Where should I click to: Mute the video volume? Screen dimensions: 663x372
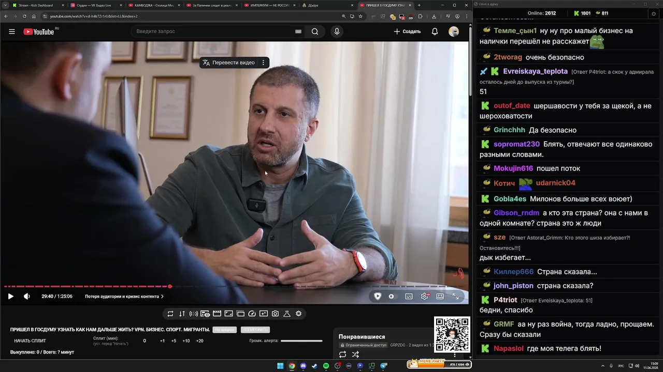(27, 297)
